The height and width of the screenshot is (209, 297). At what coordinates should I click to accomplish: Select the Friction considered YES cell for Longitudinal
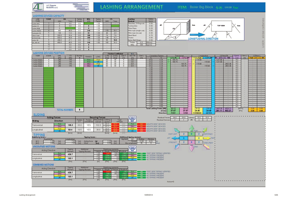[89, 130]
